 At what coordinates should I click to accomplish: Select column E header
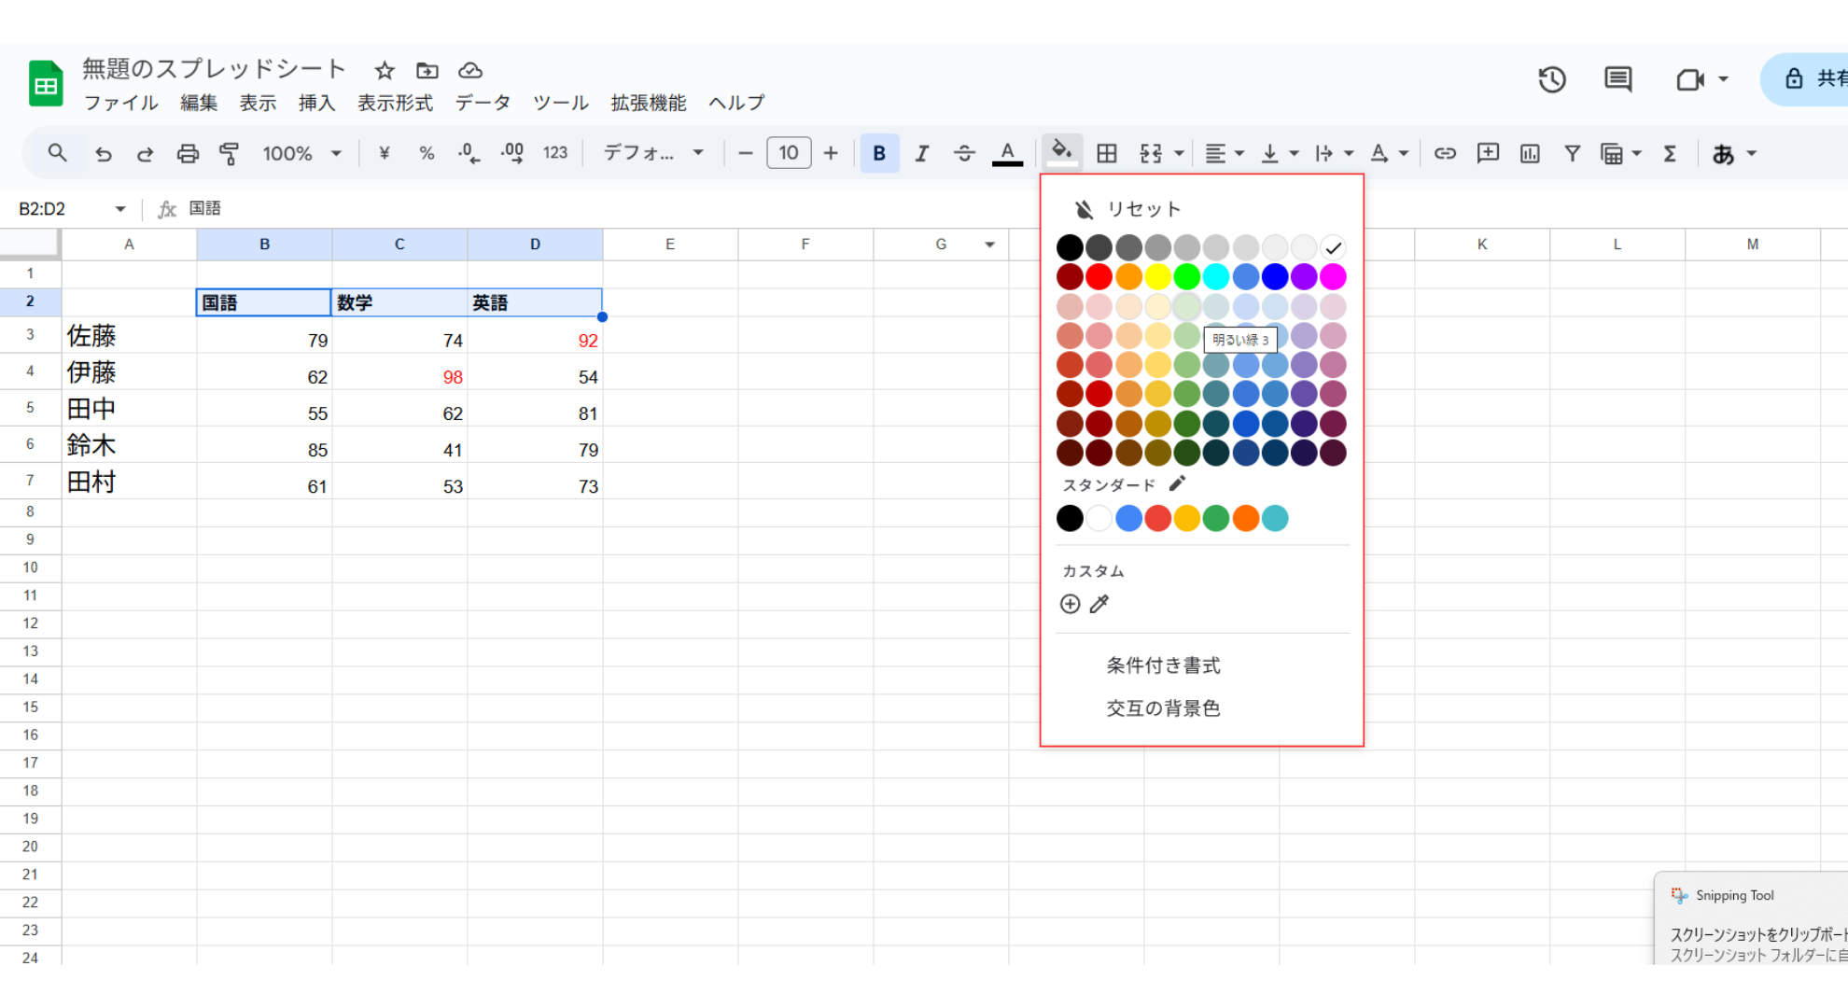click(670, 245)
